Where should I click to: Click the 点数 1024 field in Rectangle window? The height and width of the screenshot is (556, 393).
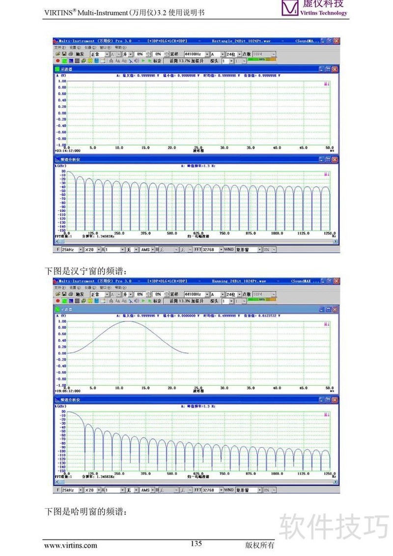(263, 54)
